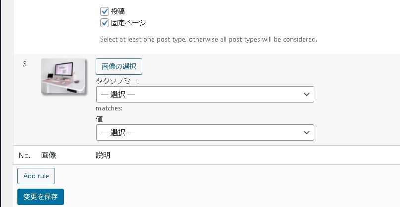Click the chevron arrow of the タクソノミー dropdown
This screenshot has height=207, width=400.
[306, 94]
